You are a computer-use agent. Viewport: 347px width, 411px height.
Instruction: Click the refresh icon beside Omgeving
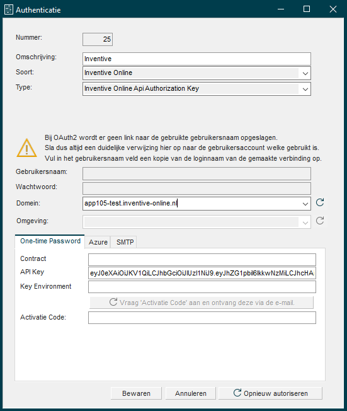[x=320, y=221]
